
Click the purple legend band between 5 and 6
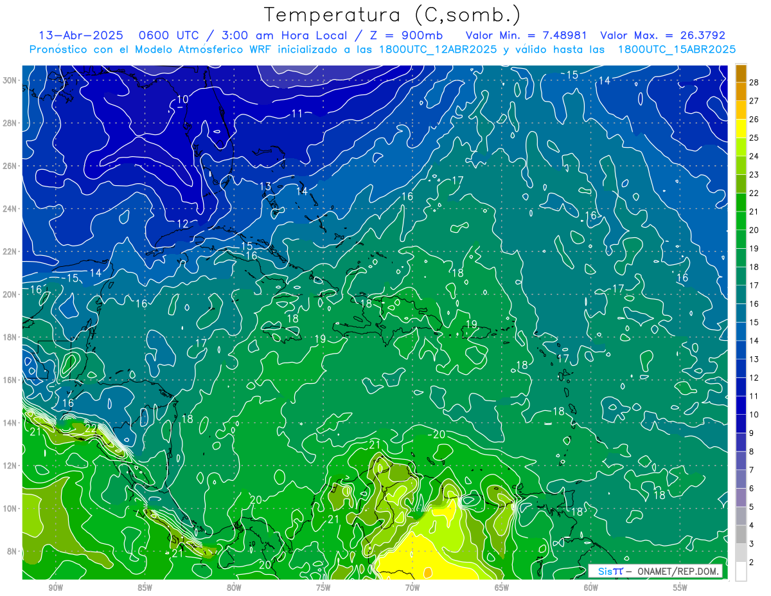click(741, 497)
